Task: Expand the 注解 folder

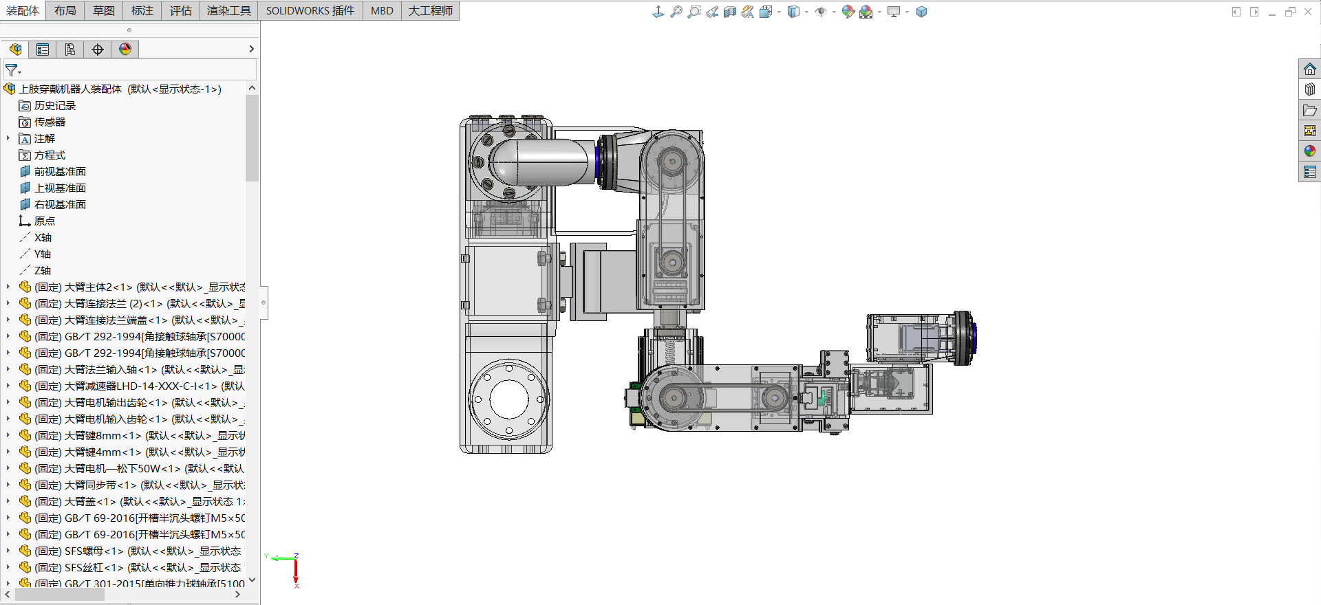Action: coord(8,138)
